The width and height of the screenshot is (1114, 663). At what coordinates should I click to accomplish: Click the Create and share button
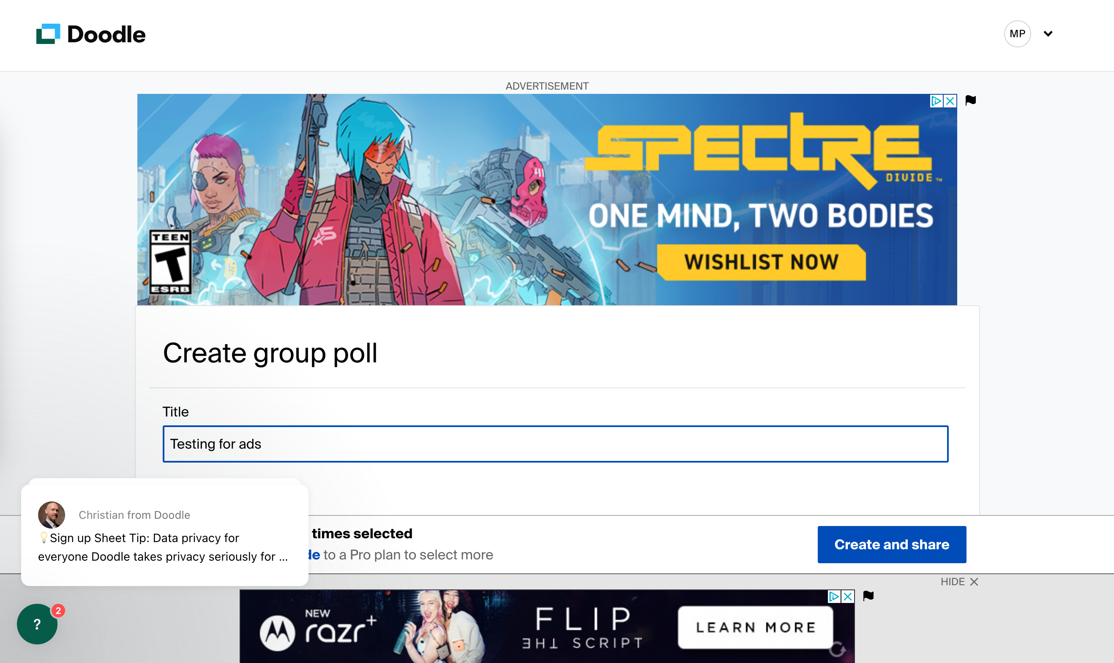892,544
